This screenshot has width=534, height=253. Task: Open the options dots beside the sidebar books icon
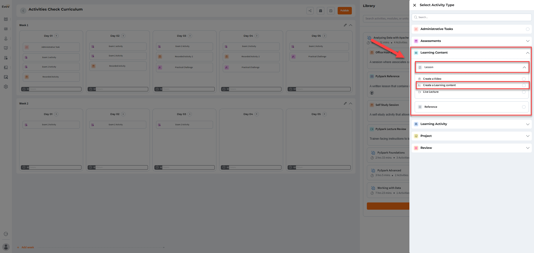(x=11, y=19)
